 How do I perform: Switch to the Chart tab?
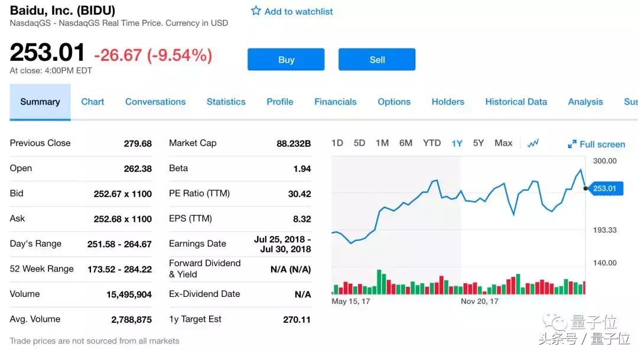[93, 102]
